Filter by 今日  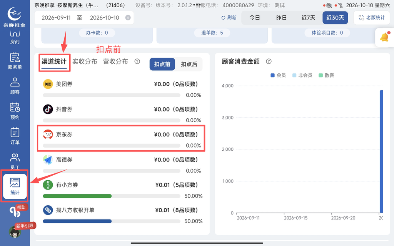coord(255,18)
